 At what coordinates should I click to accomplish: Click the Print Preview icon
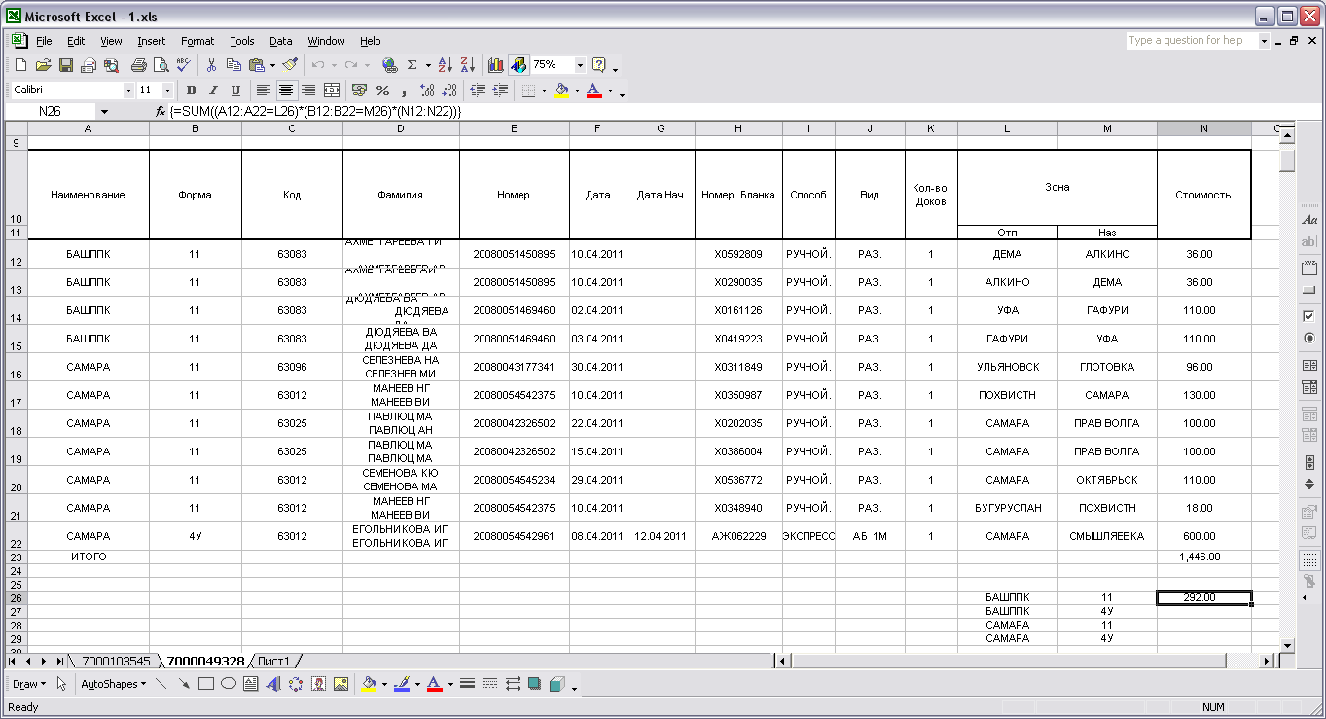(x=160, y=65)
